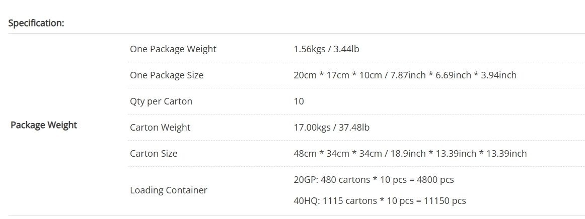
Task: Select the 40HQ 1115 cartons line
Action: (x=380, y=201)
